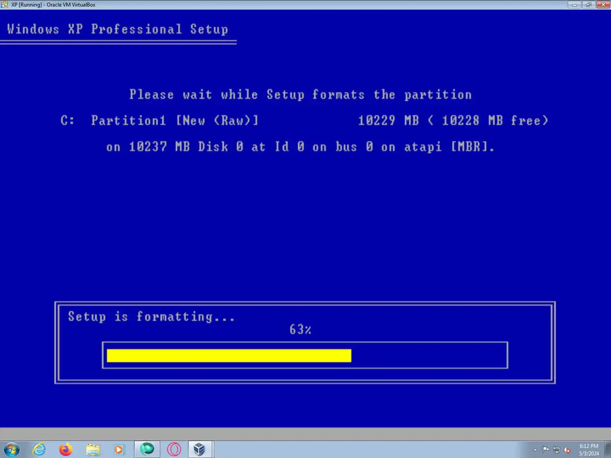Open Firefox from the taskbar
Viewport: 611px width, 458px height.
click(x=66, y=449)
